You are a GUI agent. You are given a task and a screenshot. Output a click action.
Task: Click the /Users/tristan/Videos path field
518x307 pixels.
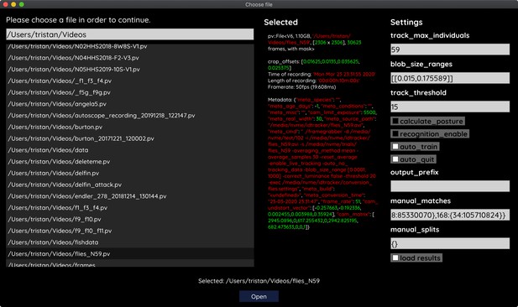click(x=130, y=34)
